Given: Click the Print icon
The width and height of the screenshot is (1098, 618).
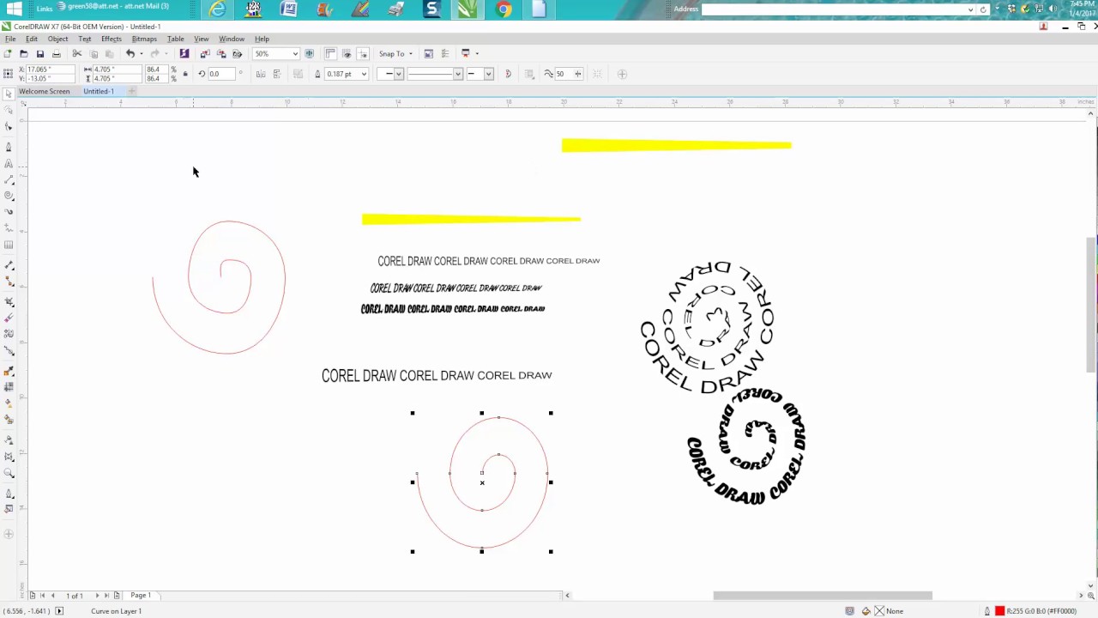Looking at the screenshot, I should [56, 53].
